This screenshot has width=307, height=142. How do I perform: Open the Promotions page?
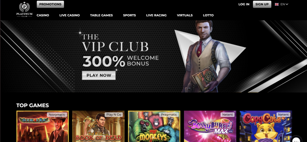pyautogui.click(x=50, y=4)
